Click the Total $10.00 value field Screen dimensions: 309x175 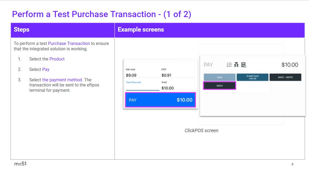(178, 88)
